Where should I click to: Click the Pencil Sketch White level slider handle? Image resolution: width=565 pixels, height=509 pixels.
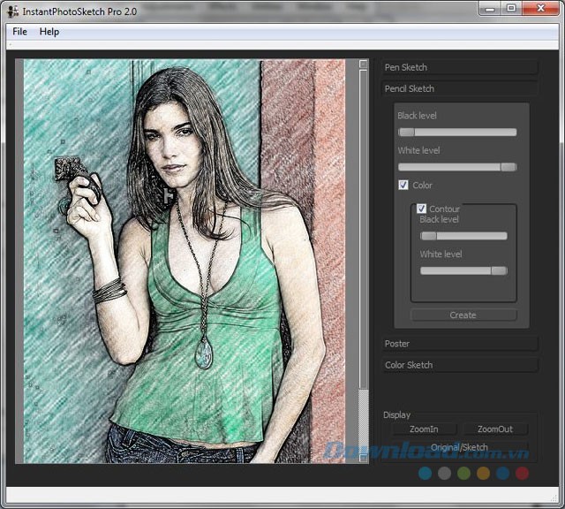[508, 167]
